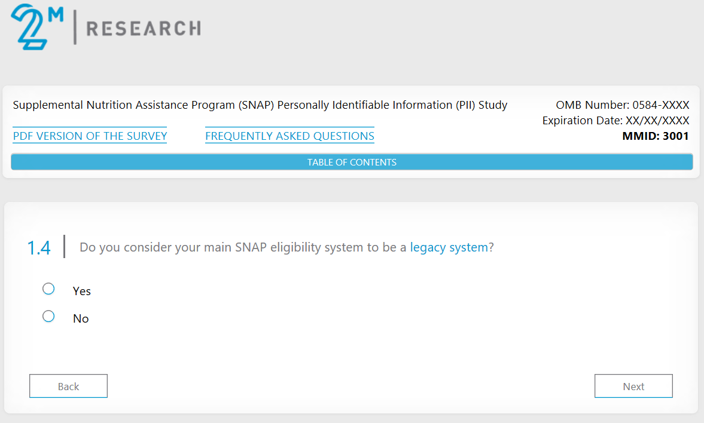The height and width of the screenshot is (423, 704).
Task: Click the SNAP PII Study title
Action: pyautogui.click(x=260, y=105)
